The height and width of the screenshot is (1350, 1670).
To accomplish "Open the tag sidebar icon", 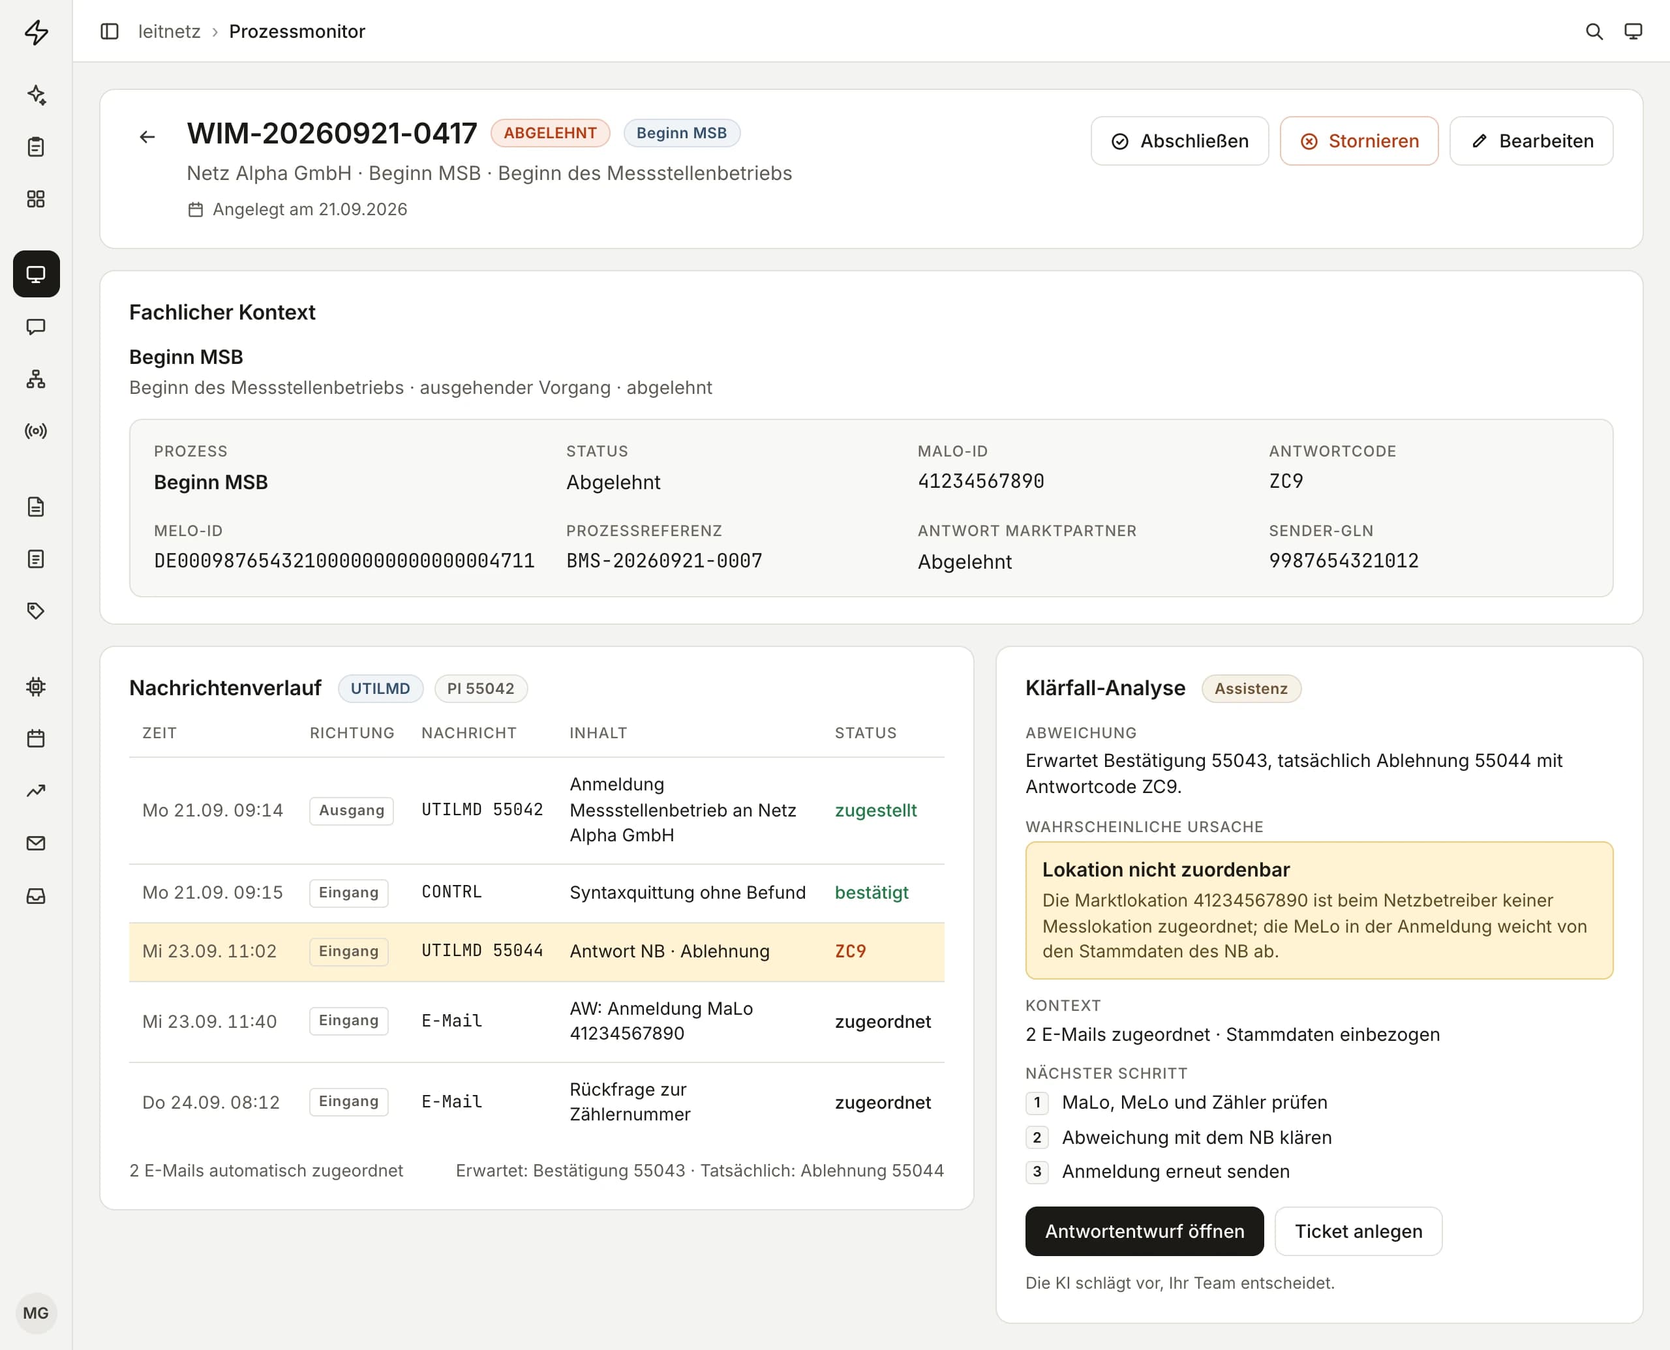I will [36, 610].
